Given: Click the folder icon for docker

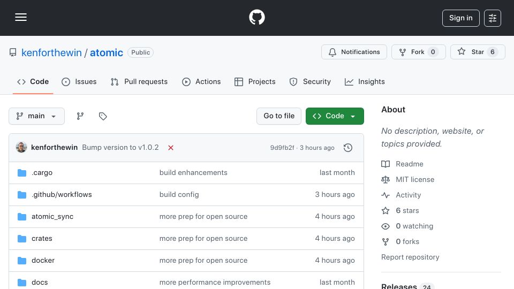Looking at the screenshot, I should click(22, 261).
